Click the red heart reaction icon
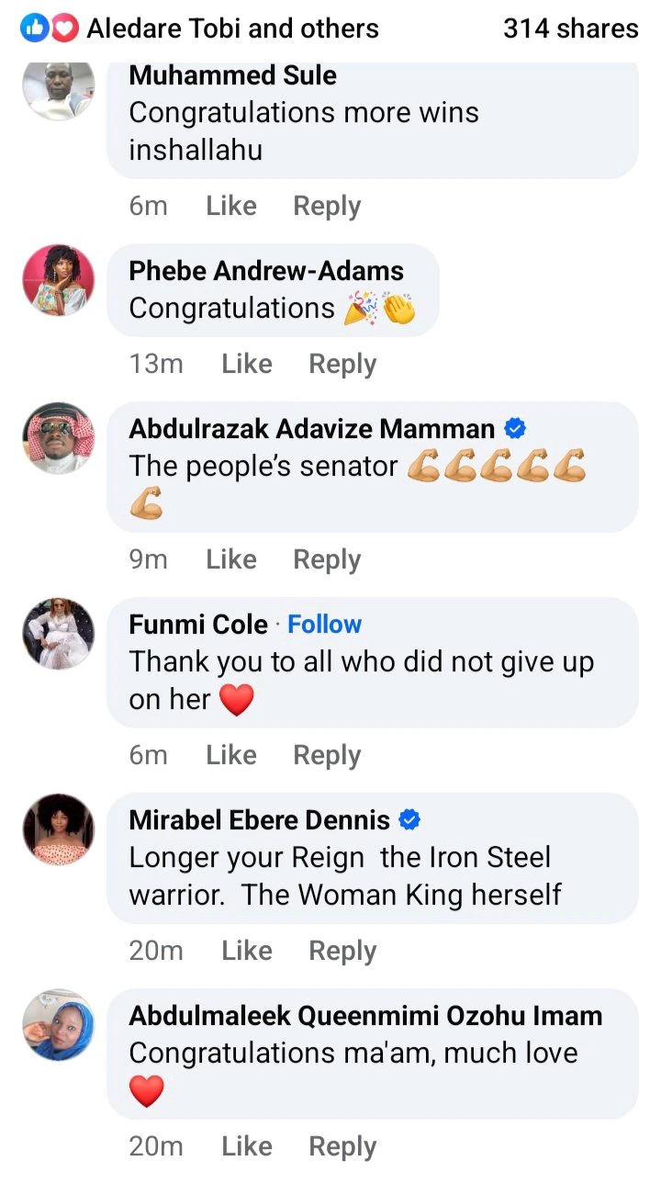 (62, 29)
